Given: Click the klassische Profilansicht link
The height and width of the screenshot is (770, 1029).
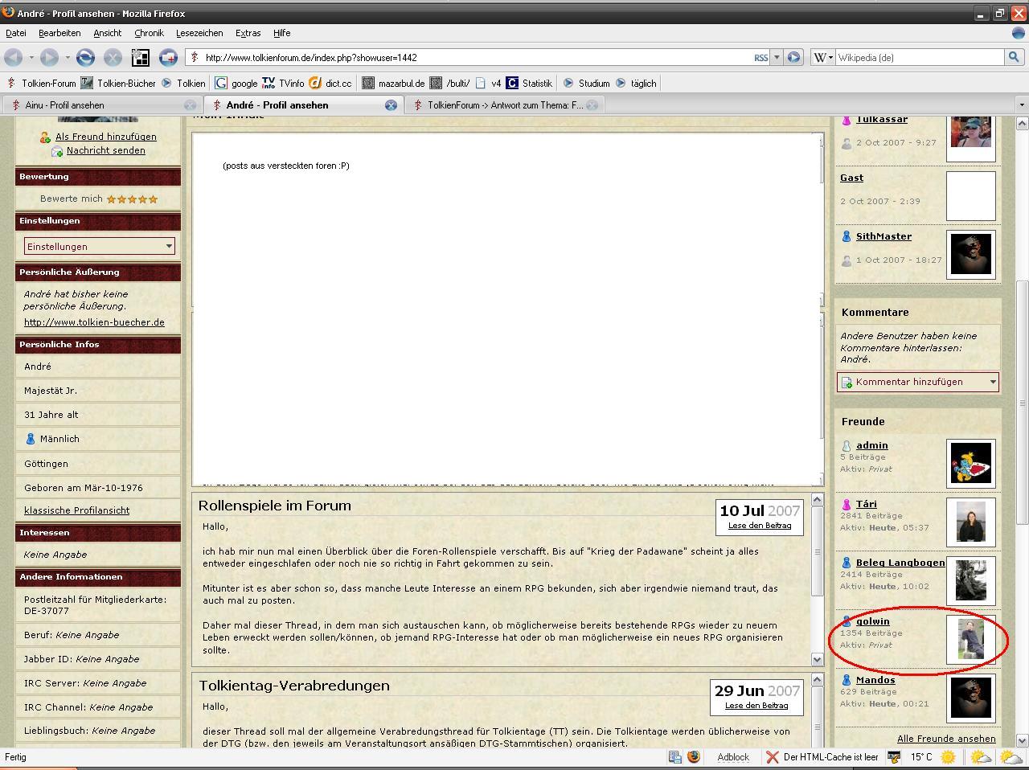Looking at the screenshot, I should [x=76, y=510].
